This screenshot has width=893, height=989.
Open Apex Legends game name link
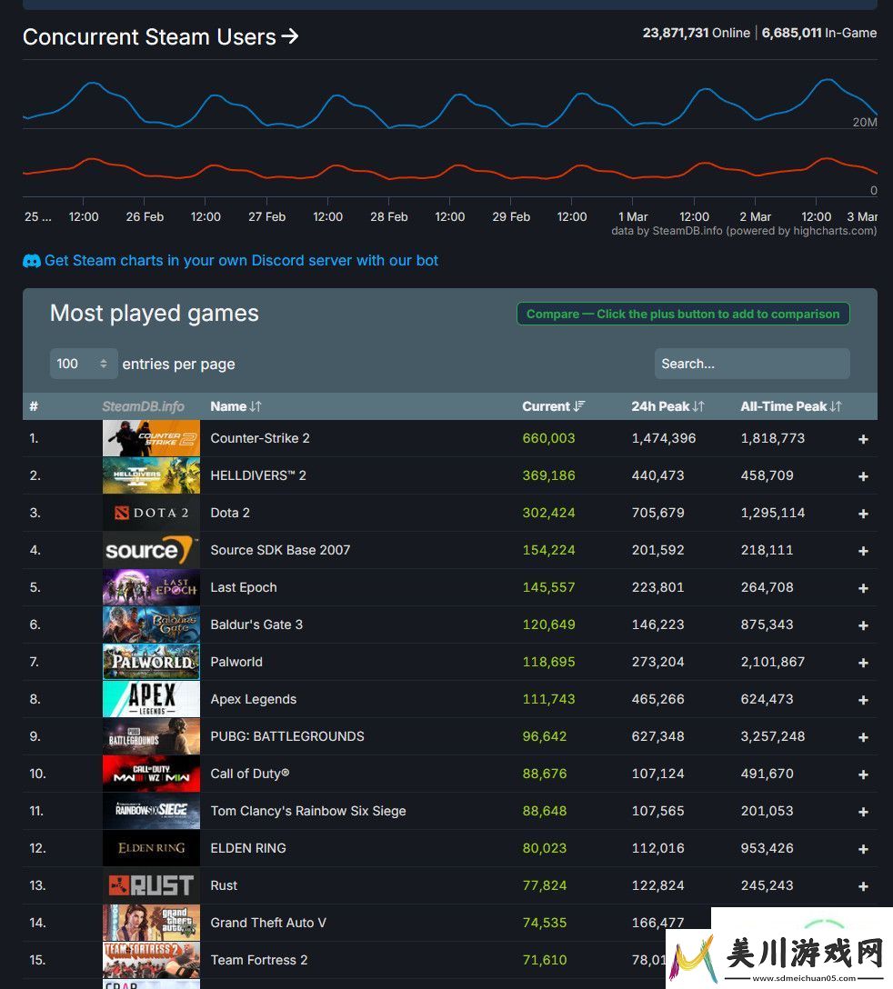(253, 699)
